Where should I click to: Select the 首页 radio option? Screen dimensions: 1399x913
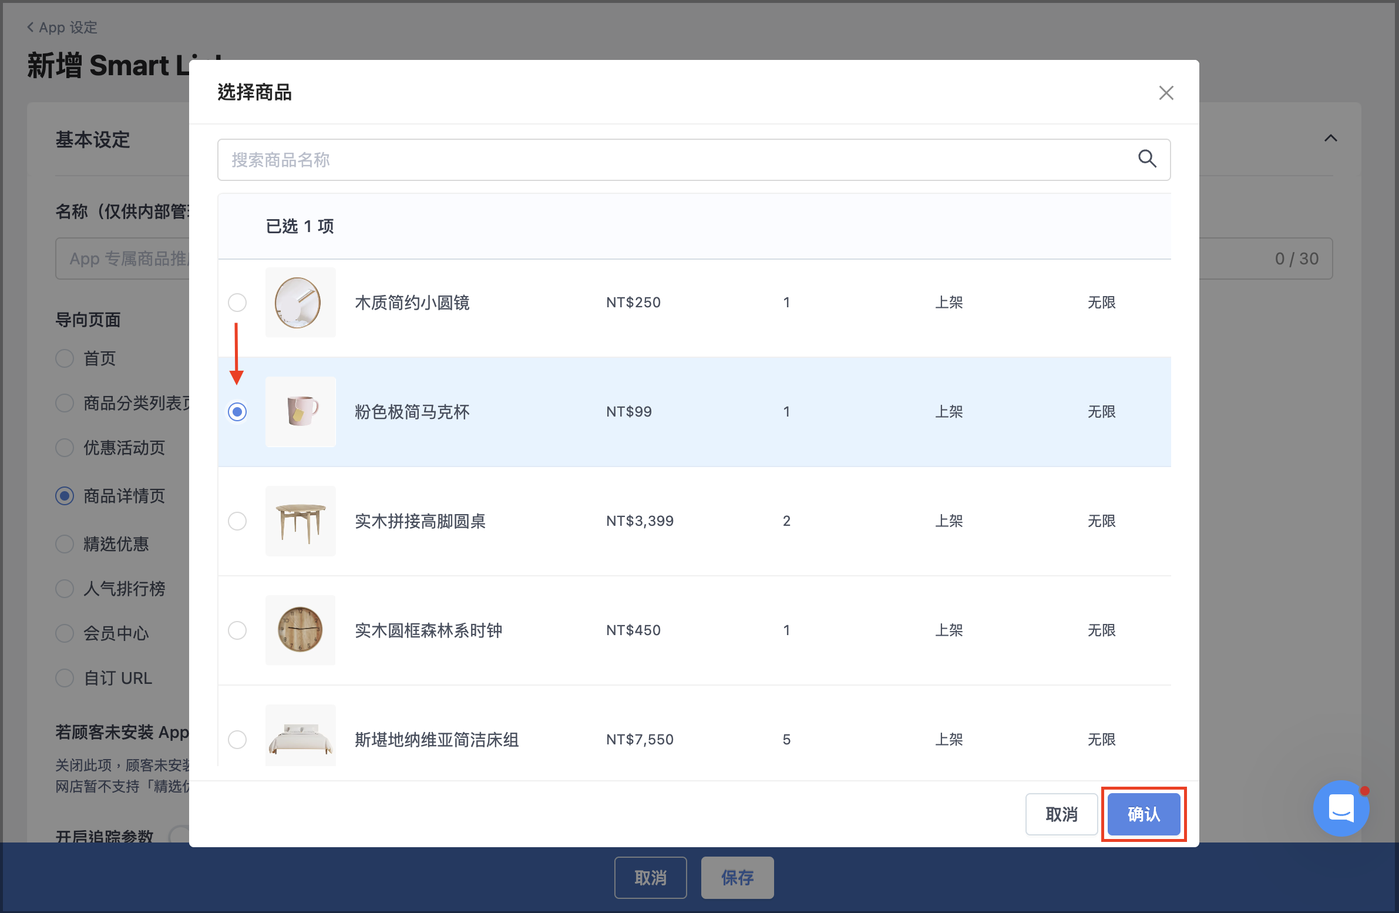tap(65, 358)
